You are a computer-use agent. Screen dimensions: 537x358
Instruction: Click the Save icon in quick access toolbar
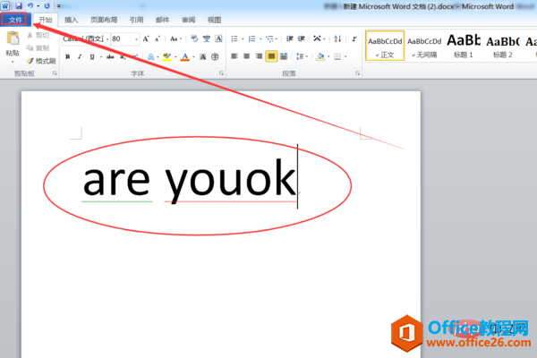(x=19, y=6)
